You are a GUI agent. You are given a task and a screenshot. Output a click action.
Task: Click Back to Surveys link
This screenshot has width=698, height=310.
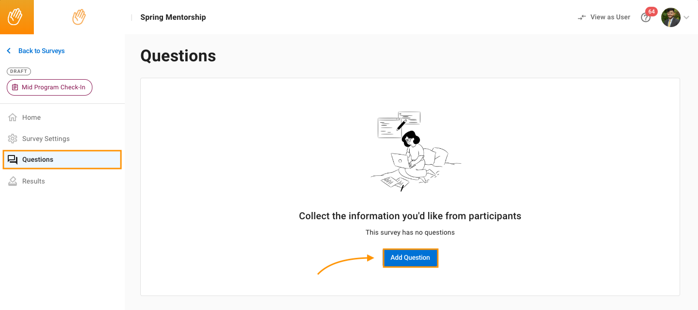42,51
